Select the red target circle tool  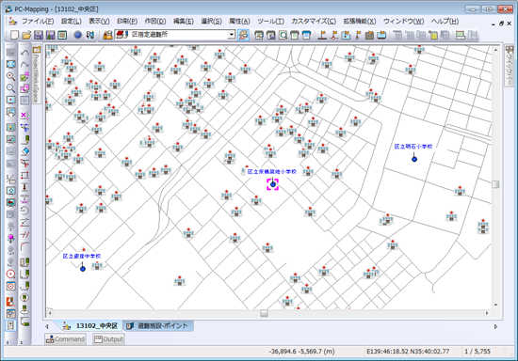(x=11, y=274)
